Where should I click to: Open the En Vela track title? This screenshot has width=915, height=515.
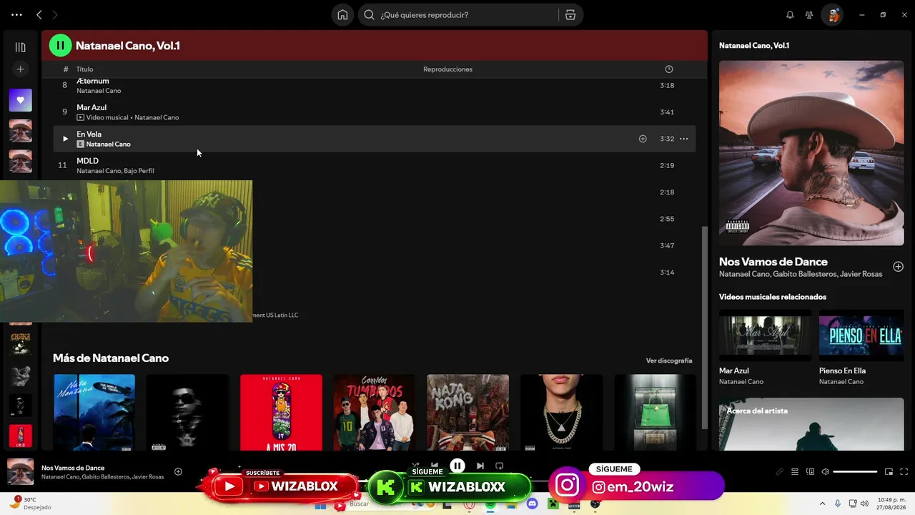89,134
